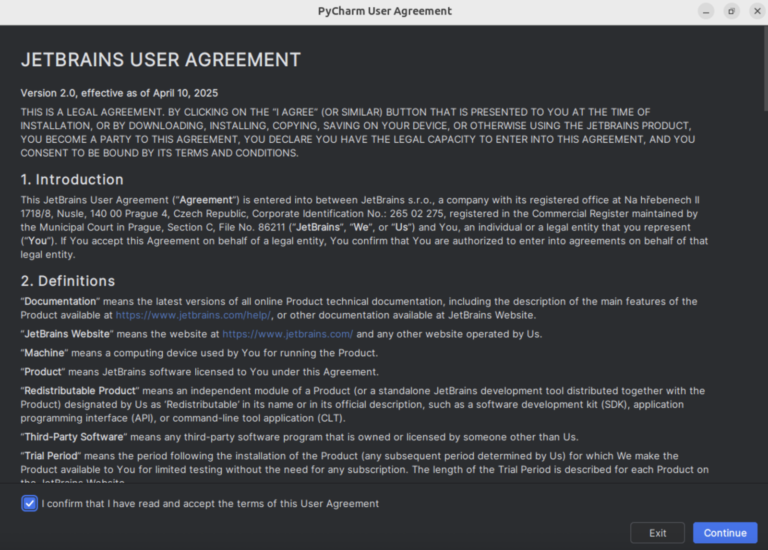Click the '1. Introduction' section heading

72,180
